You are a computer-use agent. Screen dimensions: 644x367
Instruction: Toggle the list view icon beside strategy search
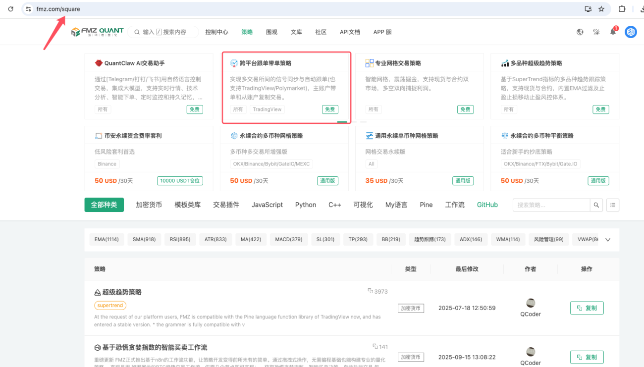613,205
